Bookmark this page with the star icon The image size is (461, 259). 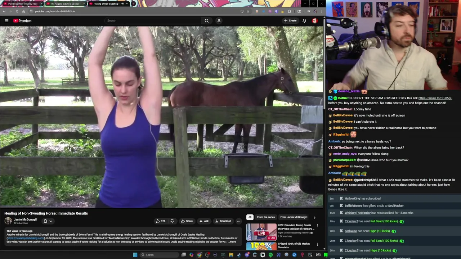click(248, 11)
